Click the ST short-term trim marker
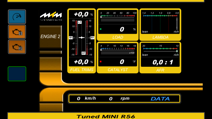The height and width of the screenshot is (119, 212). click(x=83, y=53)
